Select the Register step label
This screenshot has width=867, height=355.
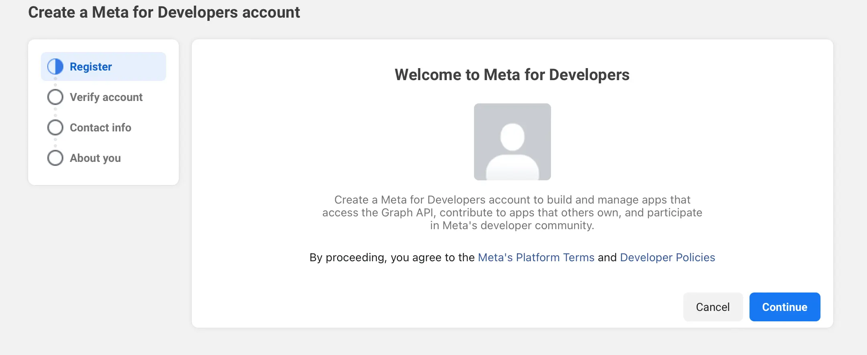point(91,67)
